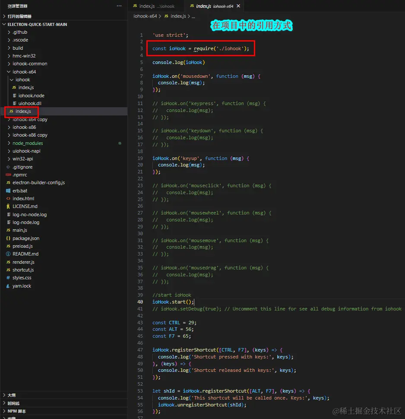Open the styles.css file

[x=64, y=278]
